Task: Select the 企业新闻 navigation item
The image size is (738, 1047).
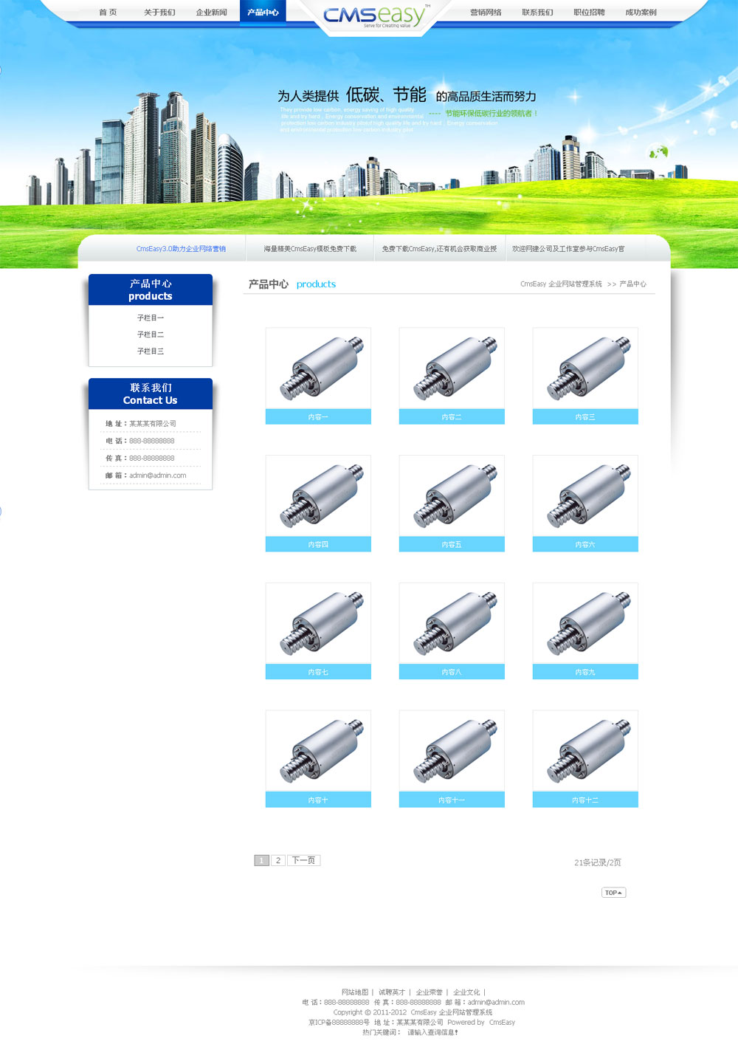Action: point(212,13)
